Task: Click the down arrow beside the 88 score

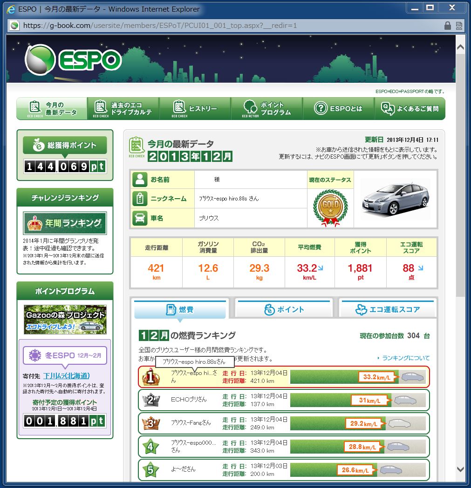Action: click(x=420, y=267)
